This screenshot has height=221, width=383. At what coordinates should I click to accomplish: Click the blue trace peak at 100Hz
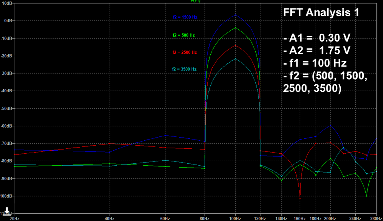(x=235, y=15)
